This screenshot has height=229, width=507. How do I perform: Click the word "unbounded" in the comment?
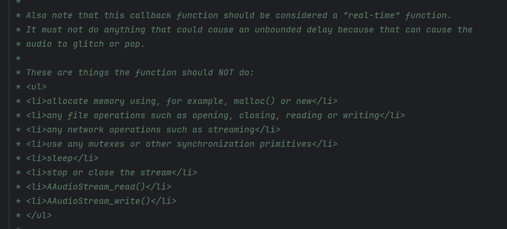(x=278, y=30)
